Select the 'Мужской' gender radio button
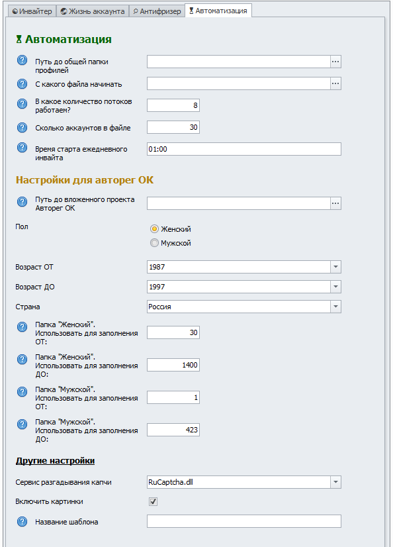 pyautogui.click(x=154, y=243)
